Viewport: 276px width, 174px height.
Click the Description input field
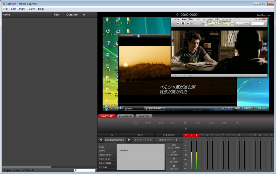click(x=141, y=155)
